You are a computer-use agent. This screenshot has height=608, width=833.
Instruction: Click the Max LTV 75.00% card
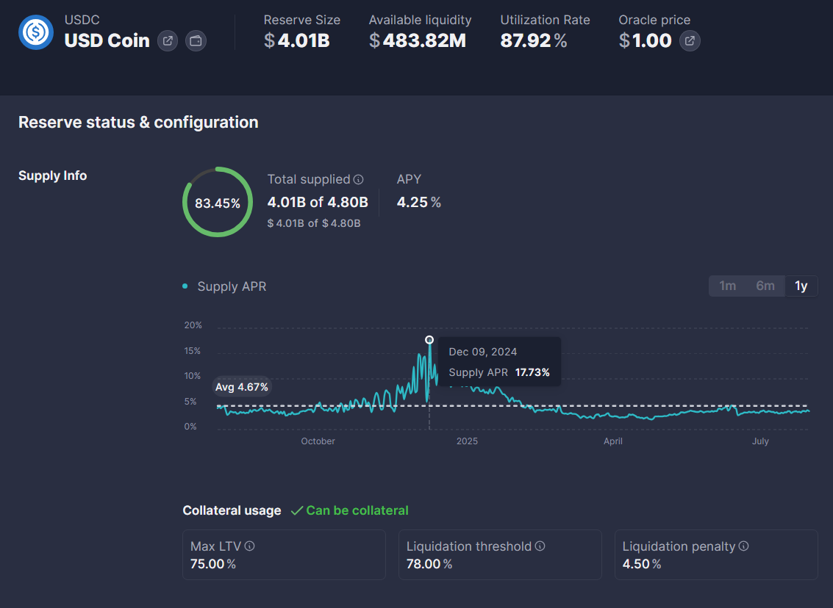point(284,554)
